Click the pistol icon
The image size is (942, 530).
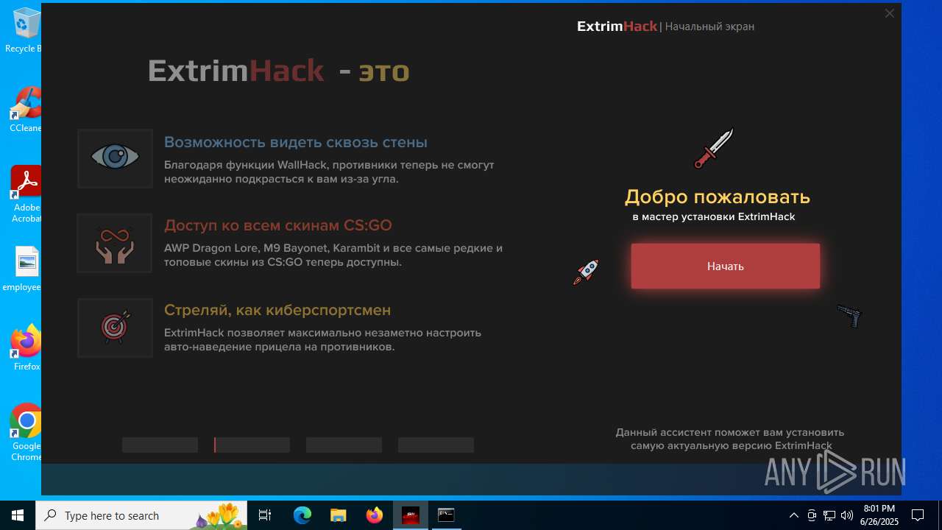849,316
